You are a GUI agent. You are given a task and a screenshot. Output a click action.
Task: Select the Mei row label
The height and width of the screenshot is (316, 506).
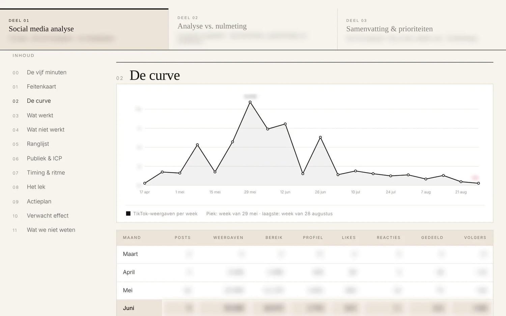[128, 290]
